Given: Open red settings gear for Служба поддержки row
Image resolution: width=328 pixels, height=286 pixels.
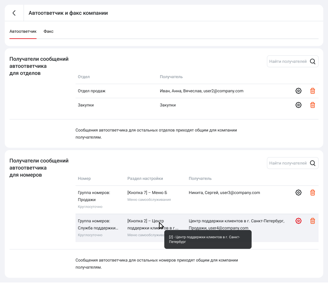Looking at the screenshot, I should pos(299,221).
